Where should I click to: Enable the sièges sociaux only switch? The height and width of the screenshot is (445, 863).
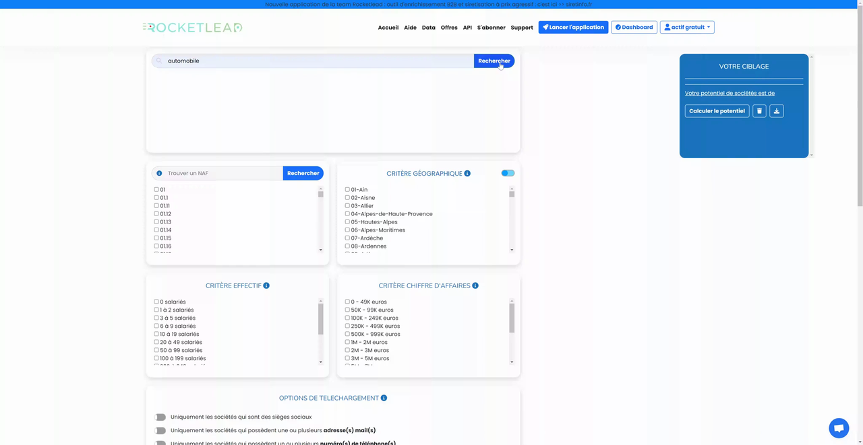(x=160, y=417)
